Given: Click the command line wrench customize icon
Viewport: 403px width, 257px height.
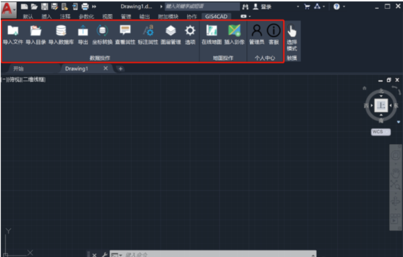Looking at the screenshot, I should [104, 255].
